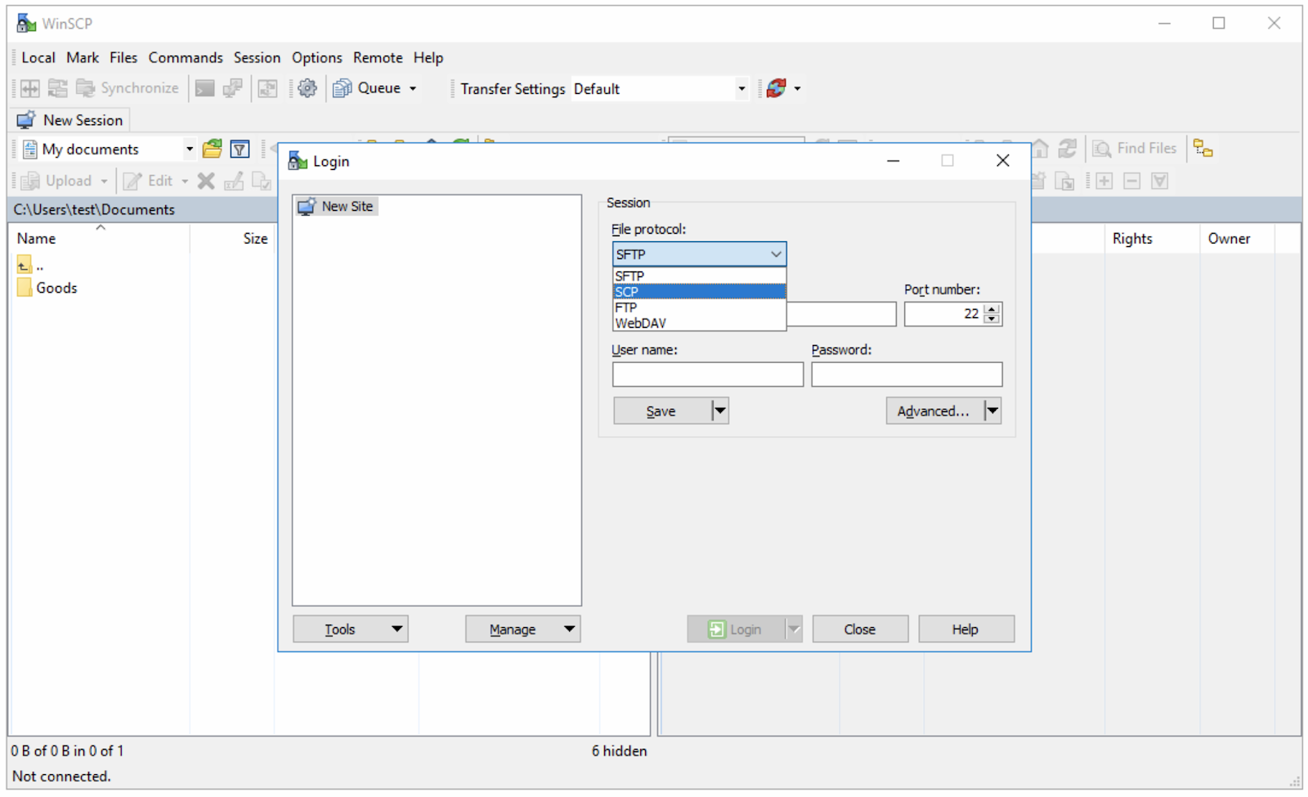Click the Edit toolbar button
The width and height of the screenshot is (1308, 797).
click(x=148, y=181)
